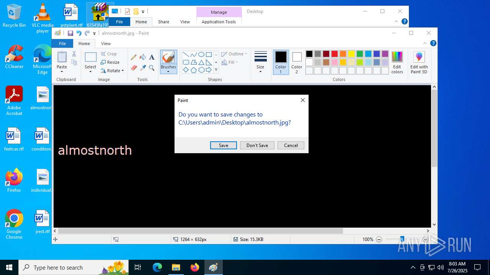The height and width of the screenshot is (275, 490).
Task: Click Cancel in the save dialog
Action: pos(291,146)
